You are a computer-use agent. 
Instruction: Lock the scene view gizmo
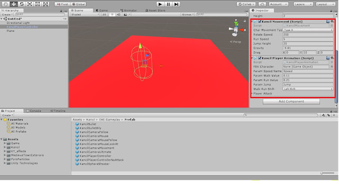[x=245, y=21]
